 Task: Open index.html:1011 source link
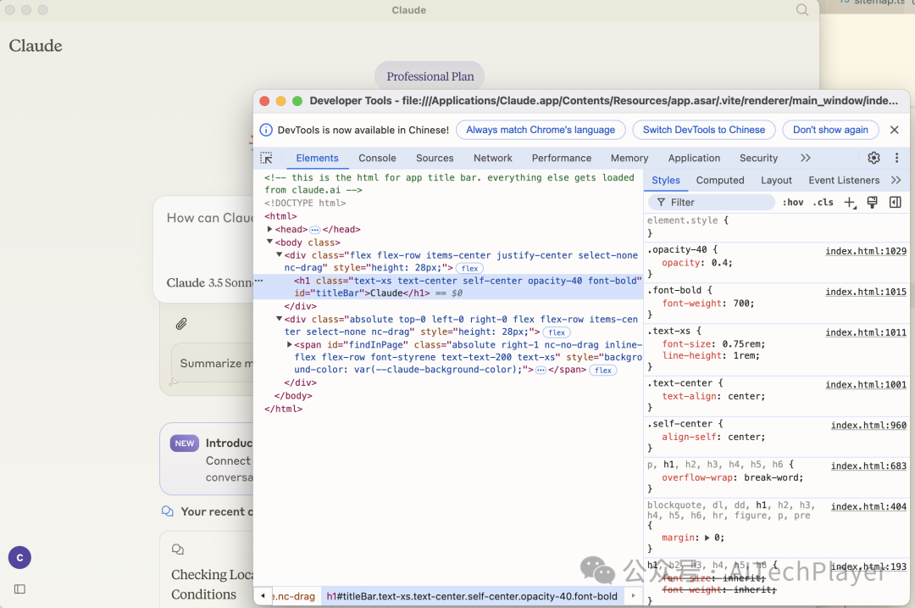[865, 332]
